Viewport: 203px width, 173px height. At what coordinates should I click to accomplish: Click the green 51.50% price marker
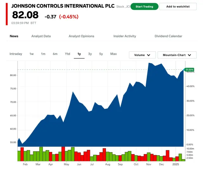pos(189,70)
